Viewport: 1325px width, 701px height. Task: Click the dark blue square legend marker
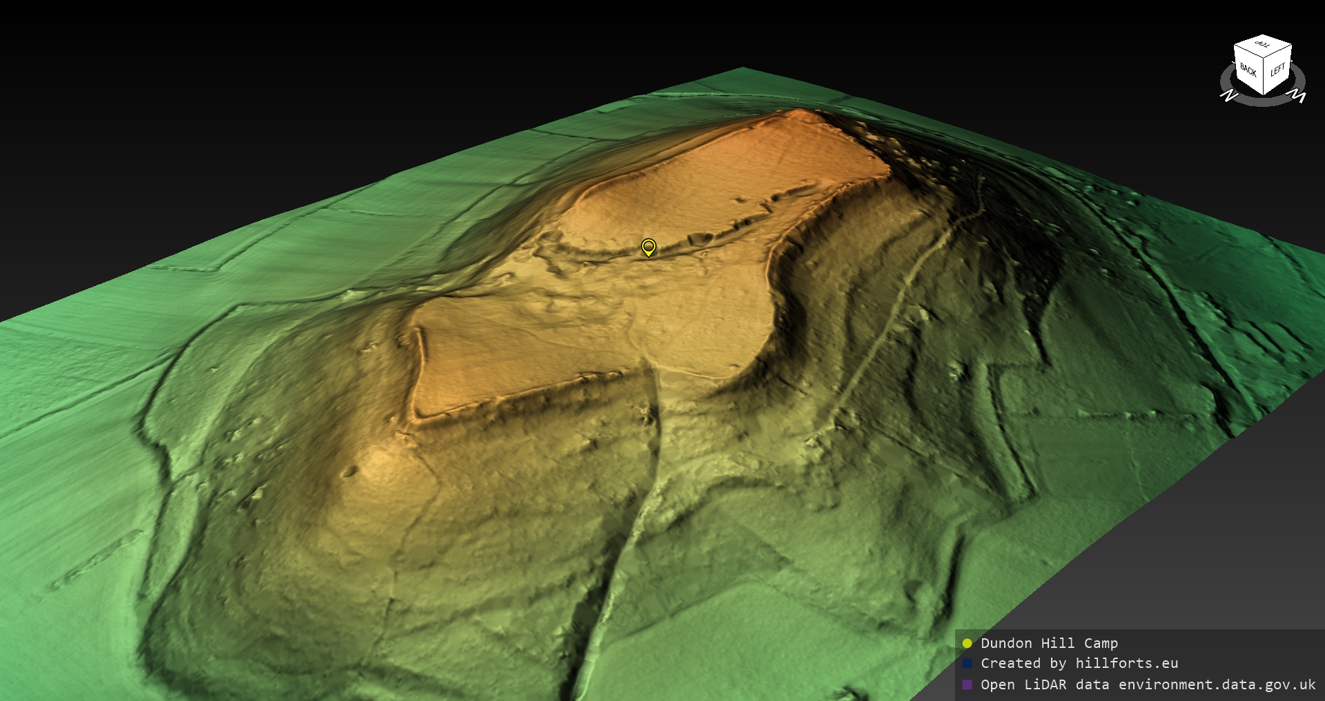(x=967, y=664)
